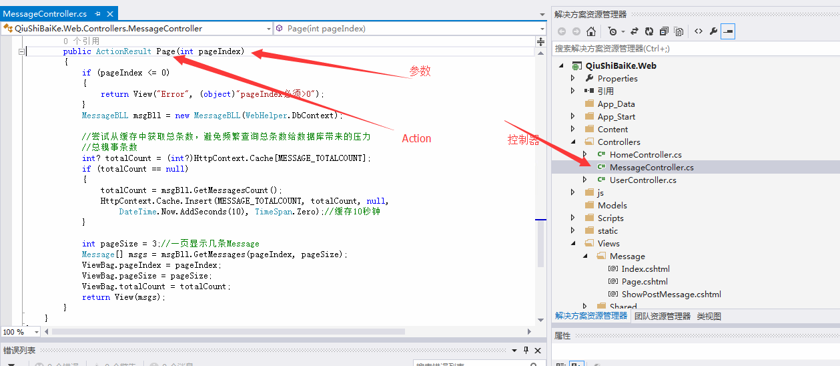This screenshot has width=840, height=366.
Task: Toggle Show All Files in Solution Explorer
Action: pos(679,31)
